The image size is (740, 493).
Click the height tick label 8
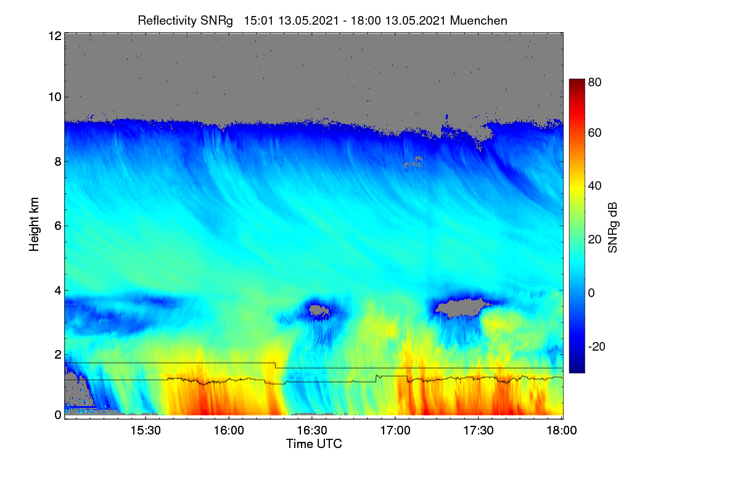[x=57, y=161]
